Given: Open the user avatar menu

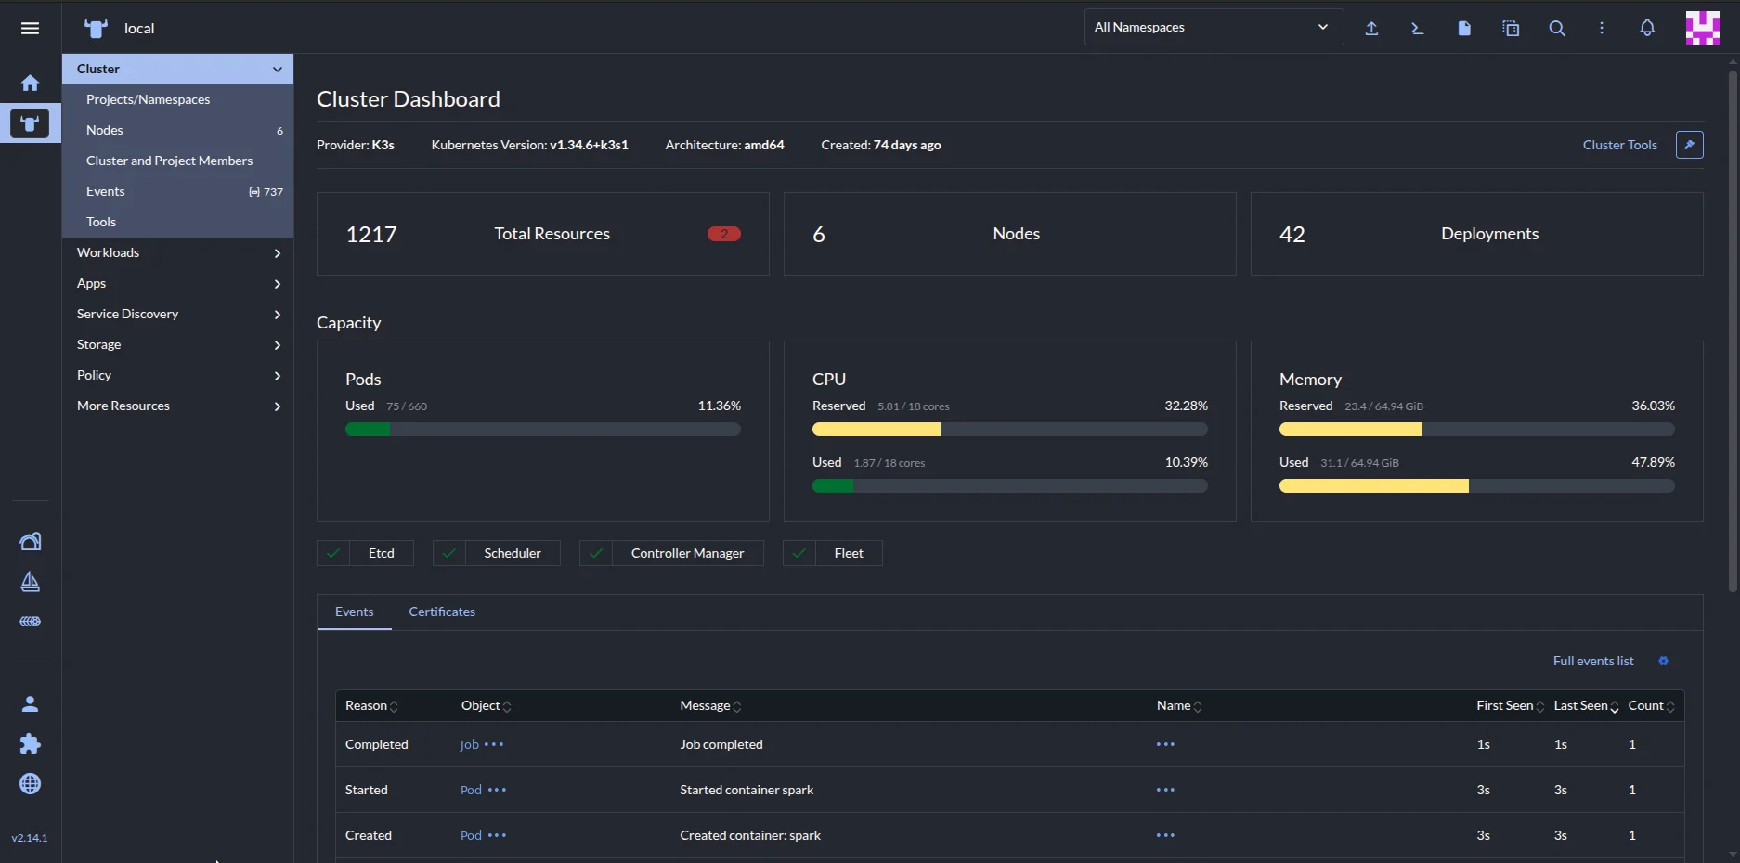Looking at the screenshot, I should point(1703,28).
